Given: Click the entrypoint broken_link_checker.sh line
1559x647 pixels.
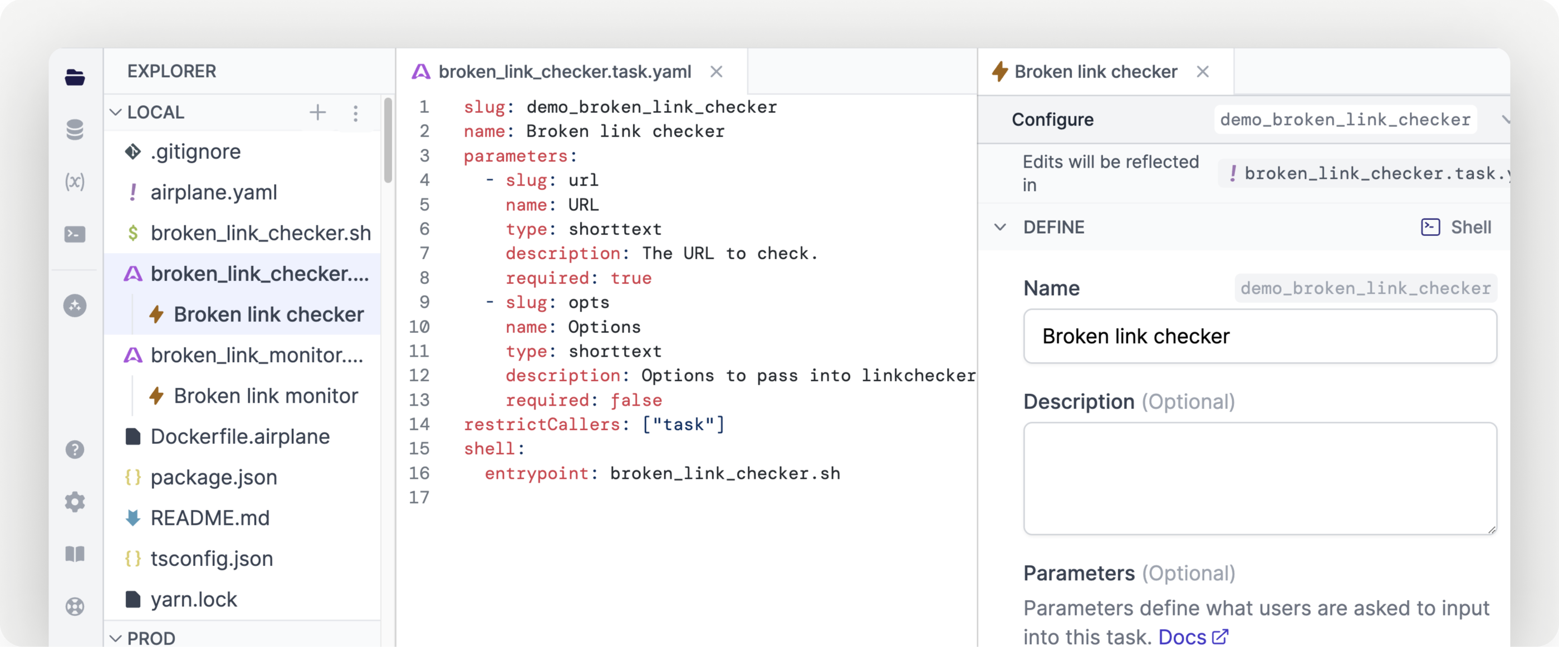Looking at the screenshot, I should click(x=663, y=473).
